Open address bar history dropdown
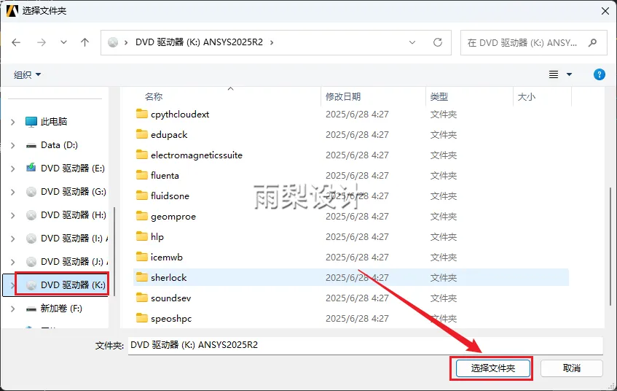 412,42
